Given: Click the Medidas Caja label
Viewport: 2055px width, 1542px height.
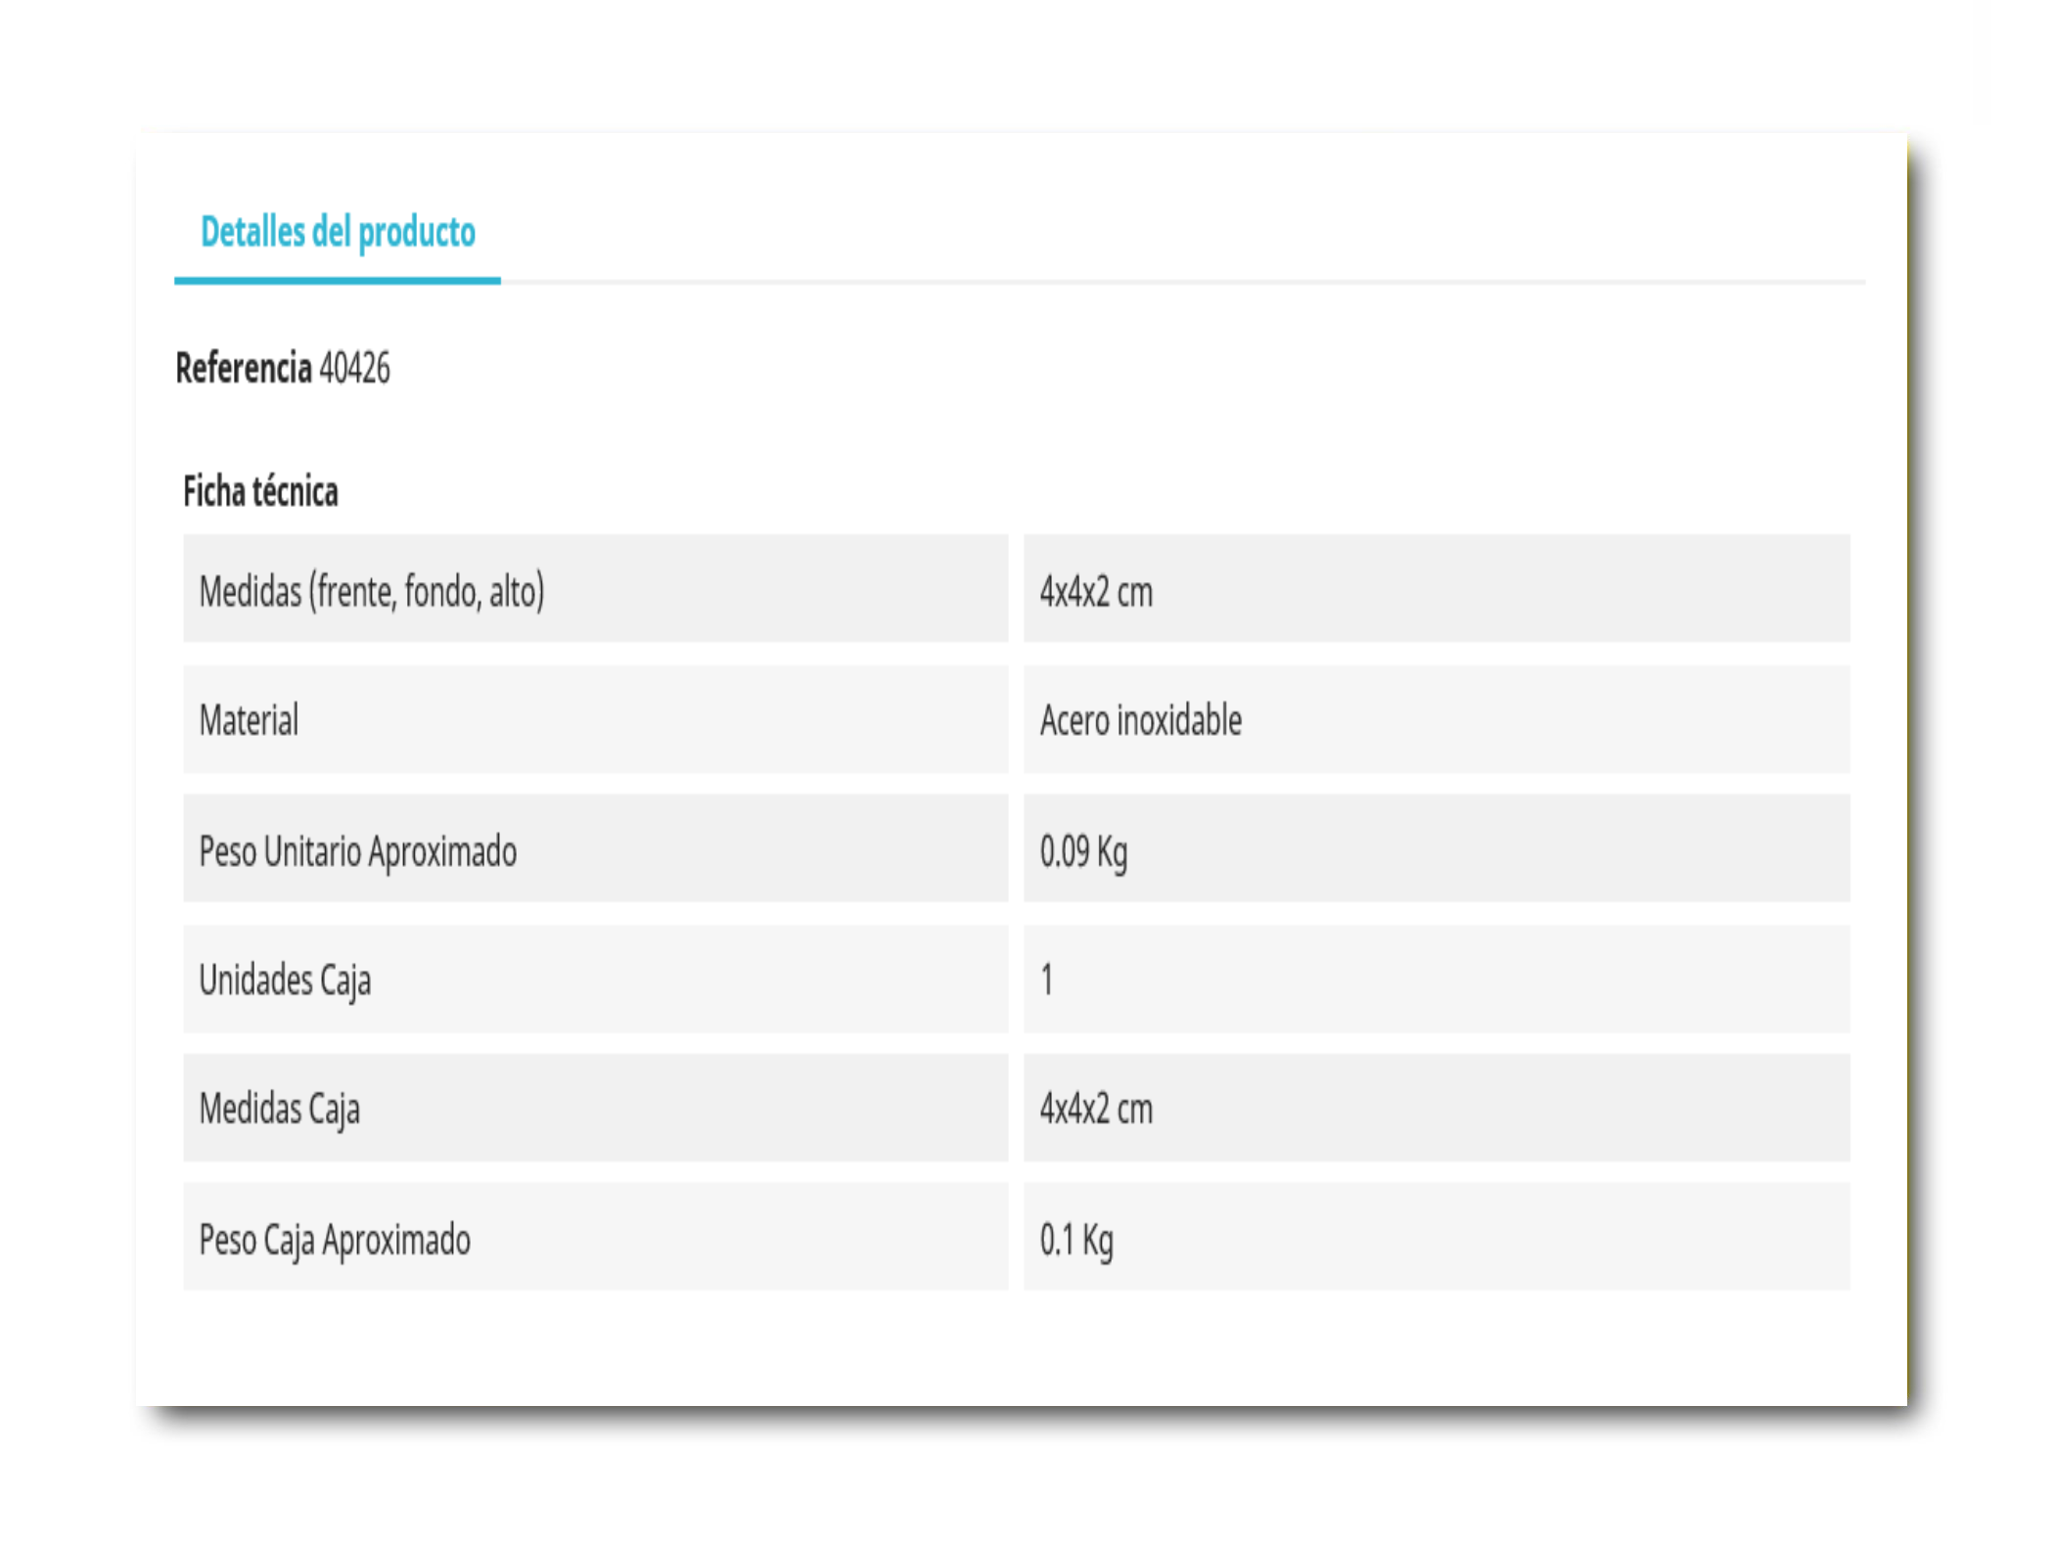Looking at the screenshot, I should 280,1109.
